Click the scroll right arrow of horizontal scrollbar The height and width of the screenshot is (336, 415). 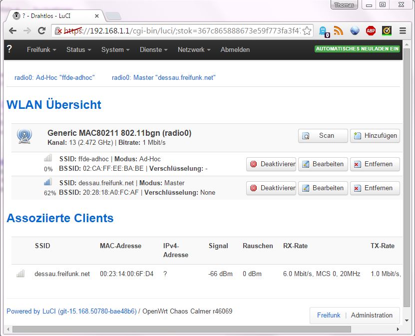398,330
